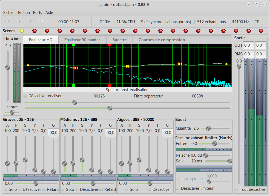The image size is (270, 196).
Task: Toggle Retard in the Médiums band
Action: [101, 189]
